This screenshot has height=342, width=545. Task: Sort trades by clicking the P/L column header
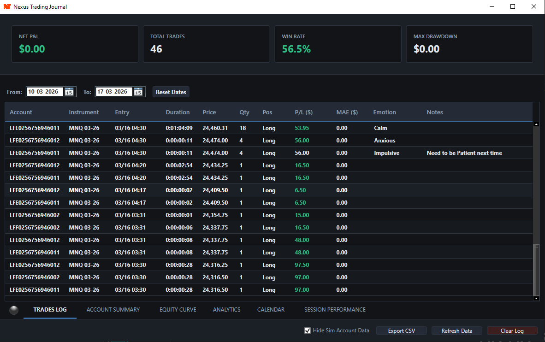click(x=303, y=112)
